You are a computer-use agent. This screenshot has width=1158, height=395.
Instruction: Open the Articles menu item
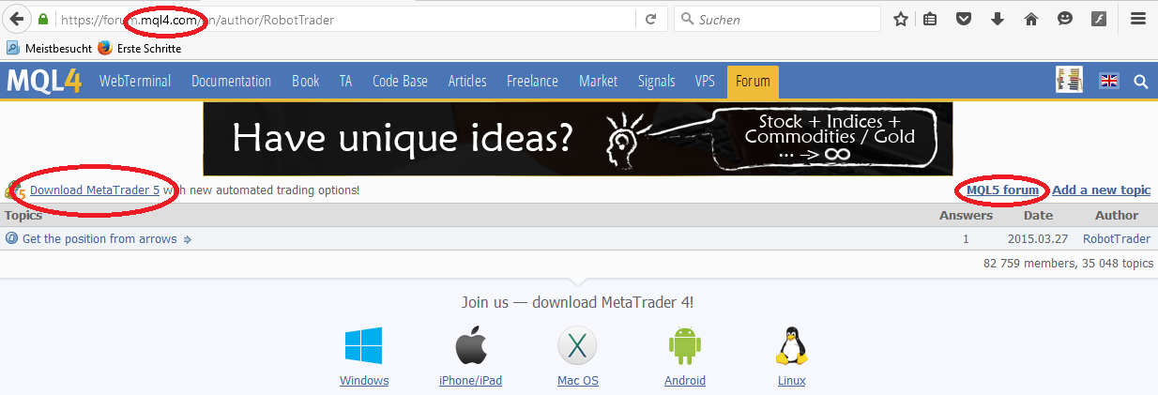(467, 81)
